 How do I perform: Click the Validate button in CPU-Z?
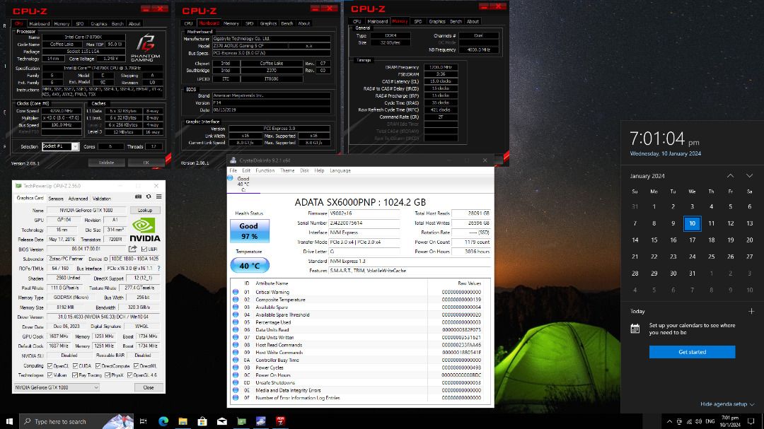106,163
